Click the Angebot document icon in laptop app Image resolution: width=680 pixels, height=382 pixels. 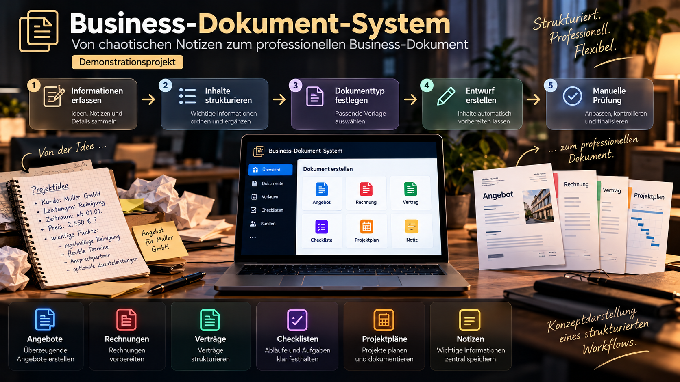coord(322,189)
